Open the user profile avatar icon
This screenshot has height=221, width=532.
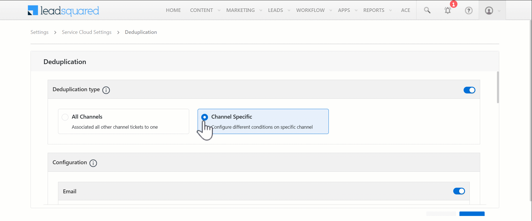[x=489, y=10]
